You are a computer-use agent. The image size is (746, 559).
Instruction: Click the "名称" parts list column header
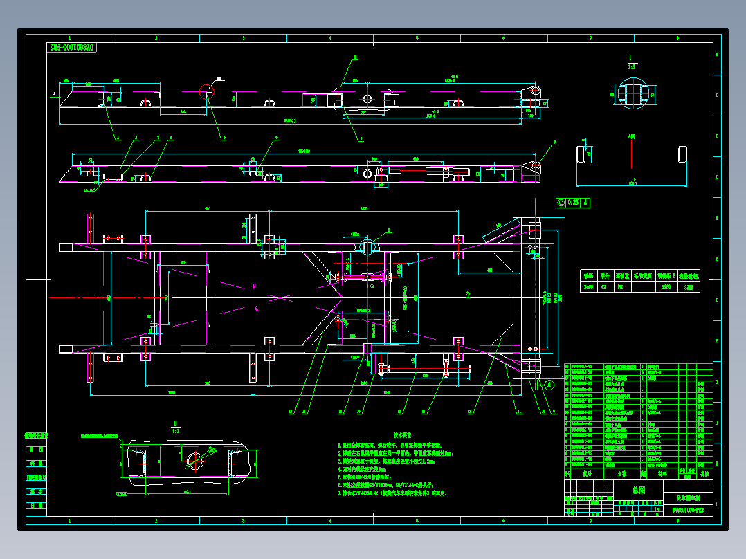point(622,474)
